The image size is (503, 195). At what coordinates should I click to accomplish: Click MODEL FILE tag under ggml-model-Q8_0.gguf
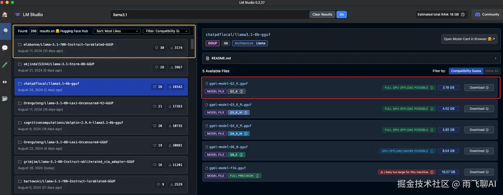coord(216,155)
